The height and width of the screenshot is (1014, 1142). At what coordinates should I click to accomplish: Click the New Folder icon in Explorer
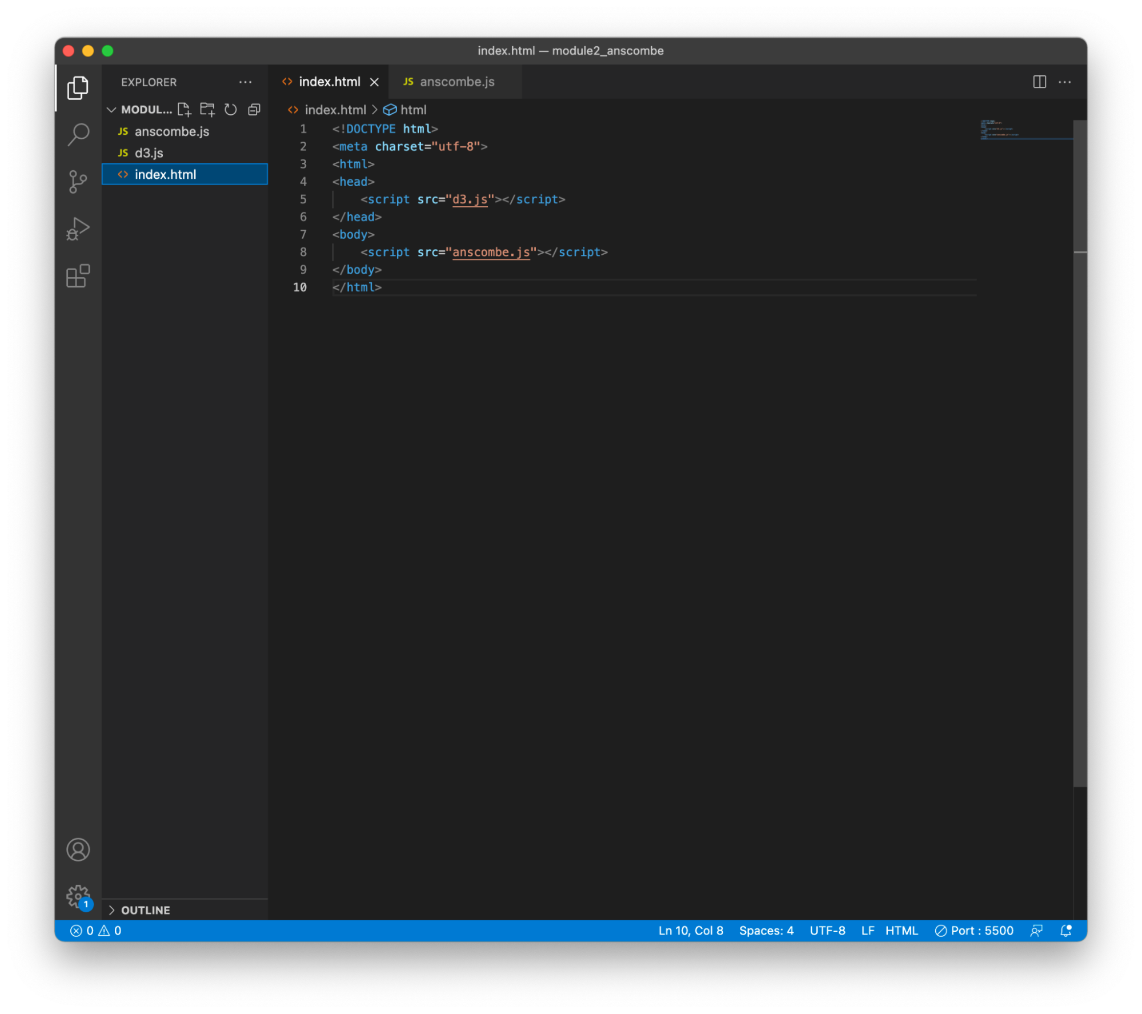click(x=207, y=109)
